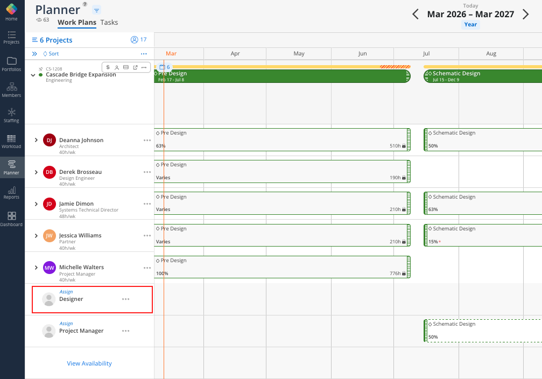
Task: Click Assign above Designer
Action: click(66, 291)
